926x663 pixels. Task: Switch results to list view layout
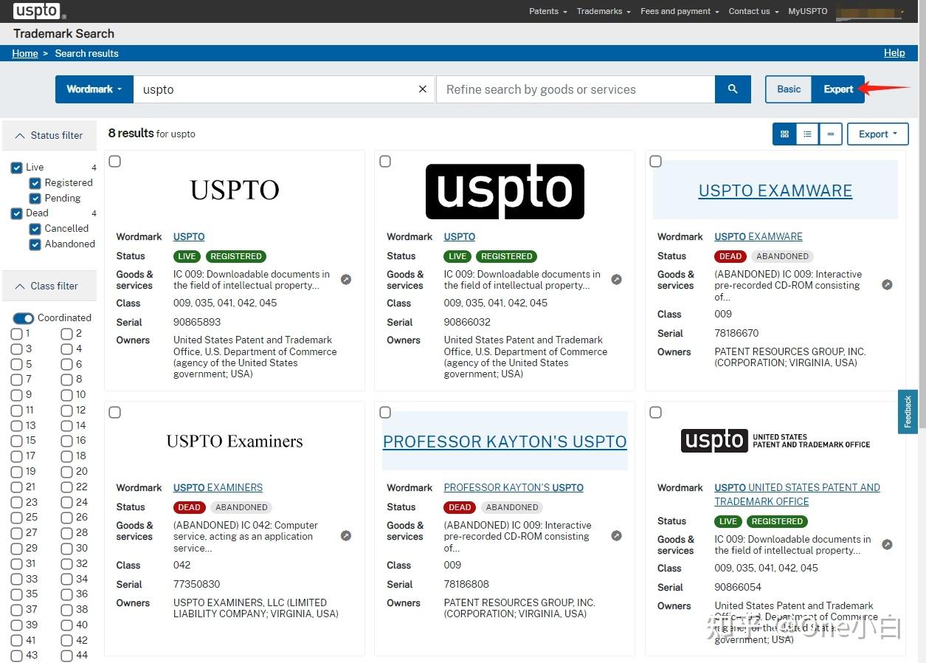pos(806,134)
